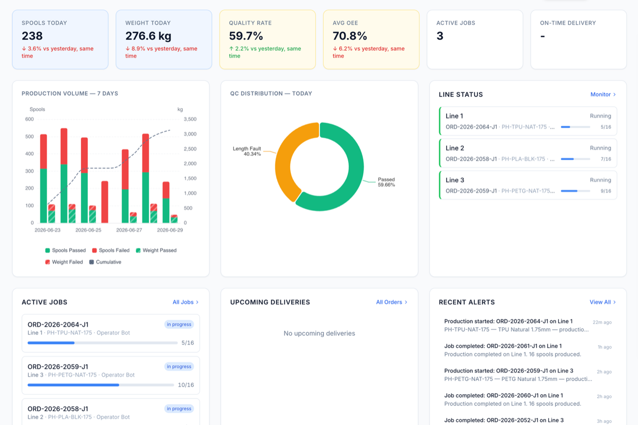This screenshot has height=425, width=638.
Task: Click the QC Distribution — Today heading
Action: (x=271, y=94)
